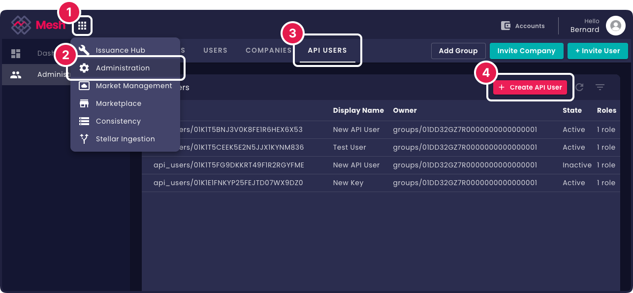Click the Create API User button
The height and width of the screenshot is (293, 633).
point(530,87)
